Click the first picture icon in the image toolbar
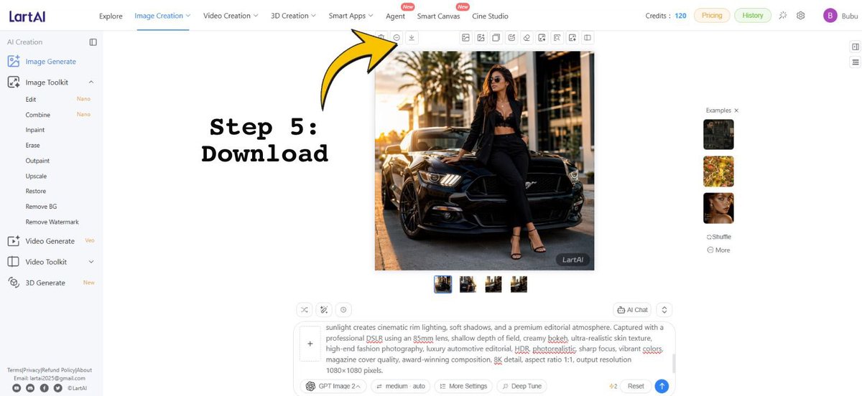The image size is (862, 396). [x=465, y=38]
